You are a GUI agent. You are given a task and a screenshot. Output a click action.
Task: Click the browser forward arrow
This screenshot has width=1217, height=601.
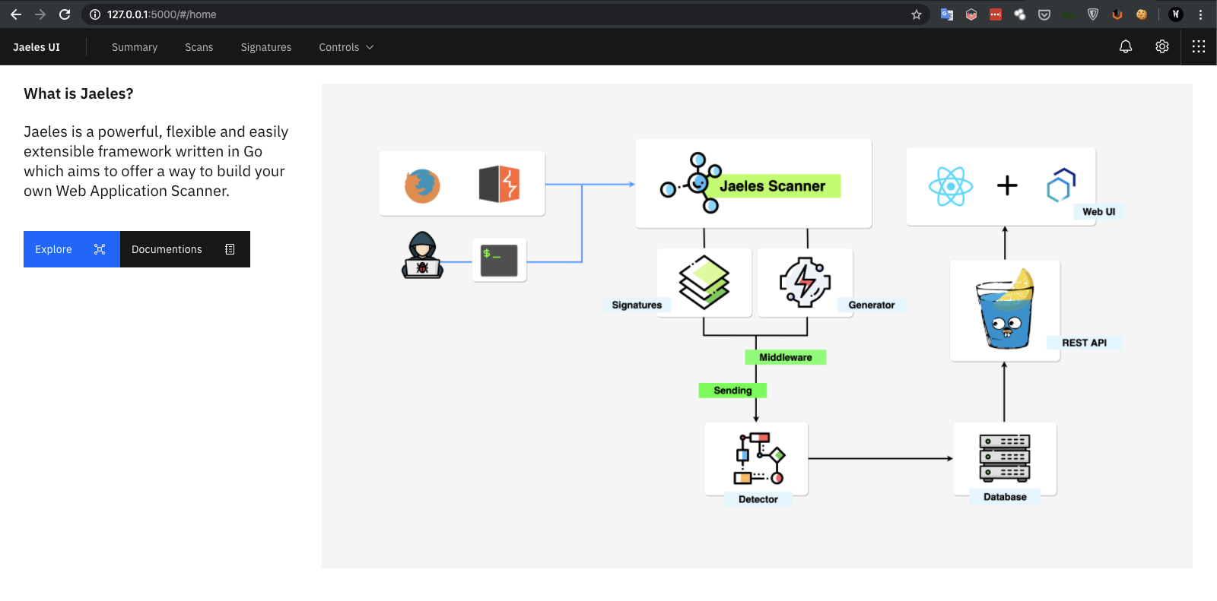coord(40,14)
